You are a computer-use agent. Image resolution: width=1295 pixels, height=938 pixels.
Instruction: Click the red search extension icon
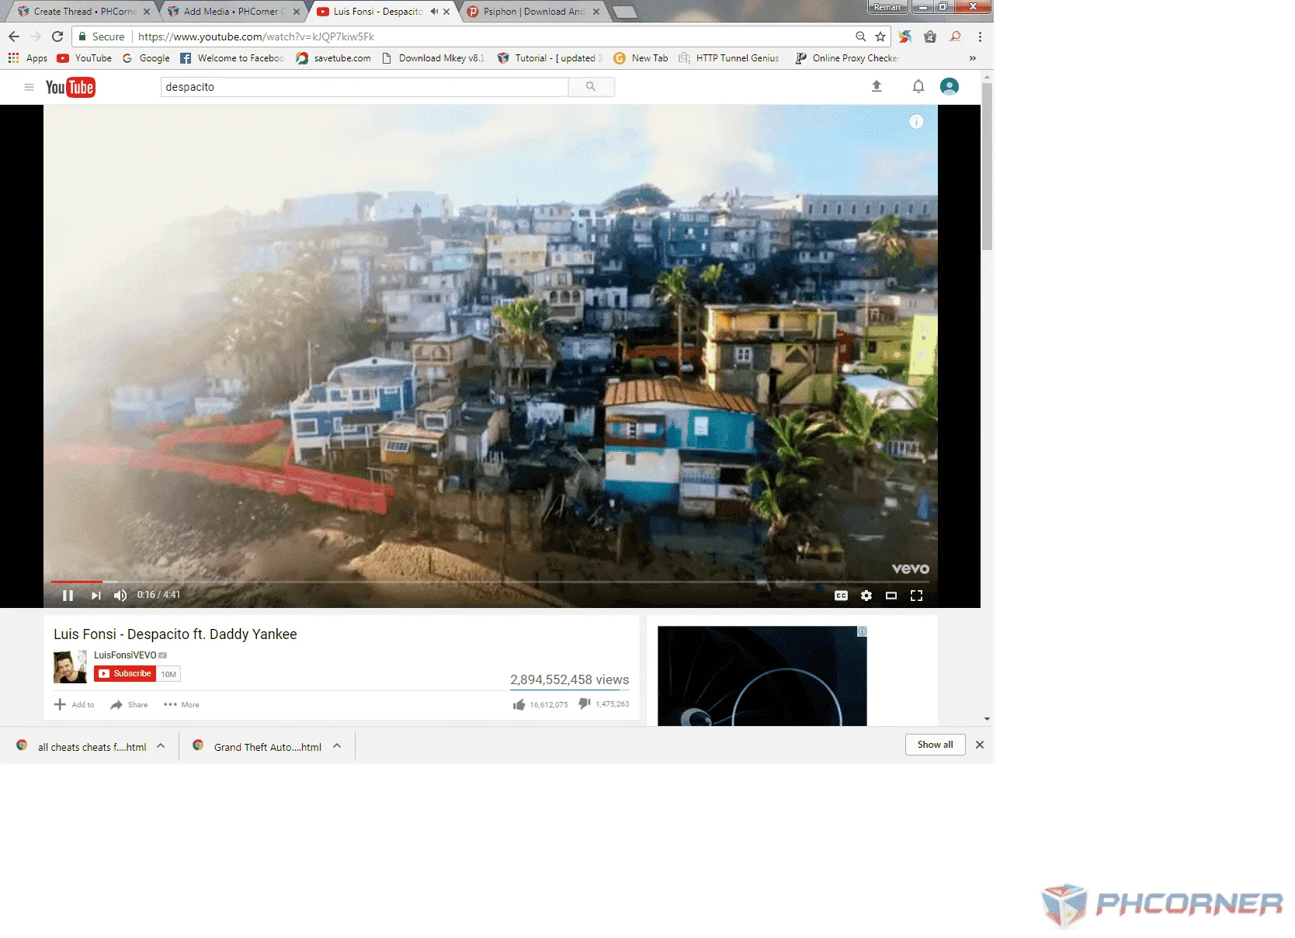(x=955, y=36)
